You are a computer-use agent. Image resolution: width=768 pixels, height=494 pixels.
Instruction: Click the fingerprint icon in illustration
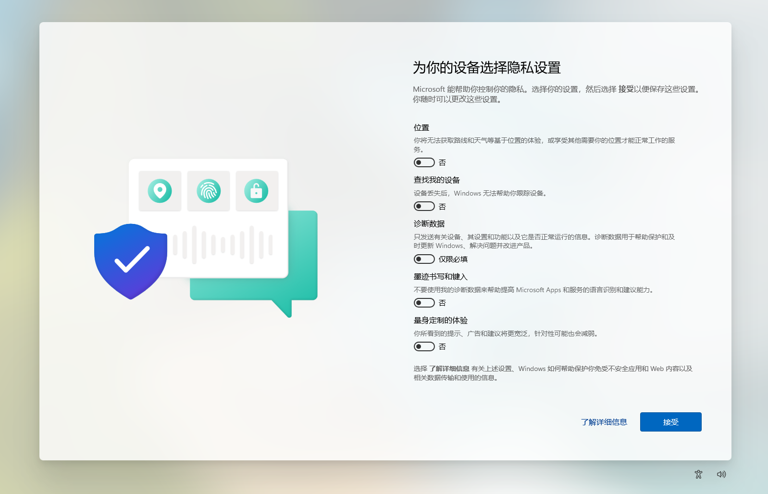point(209,191)
